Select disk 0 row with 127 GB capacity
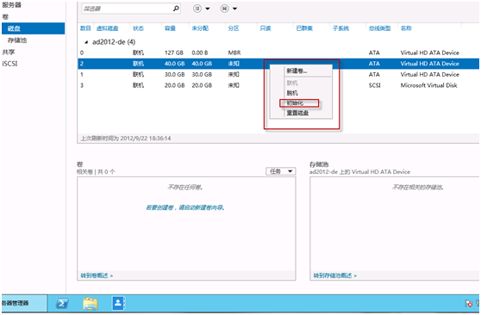Viewport: 481px width, 315px height. [278, 52]
